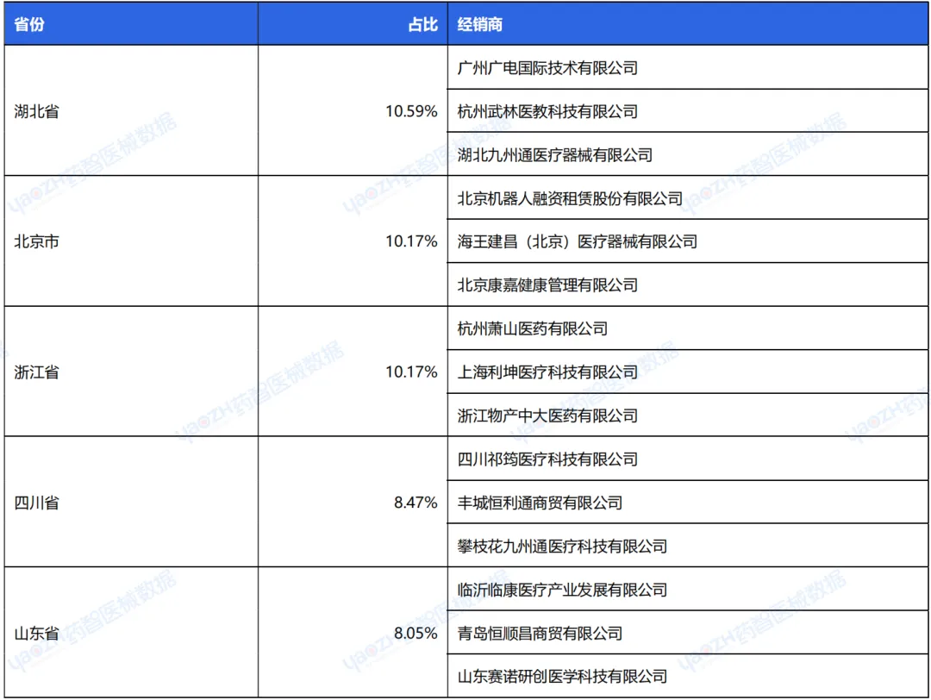Click the 8.47% percentage value
931x700 pixels.
[416, 503]
